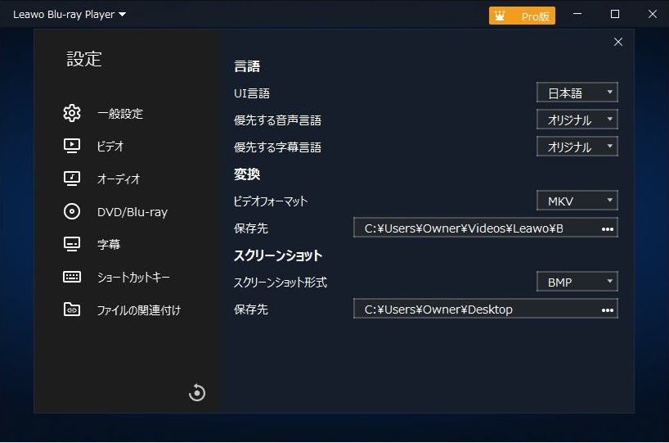Click the video screen icon for ビデオ
This screenshot has height=443, width=669.
72,146
